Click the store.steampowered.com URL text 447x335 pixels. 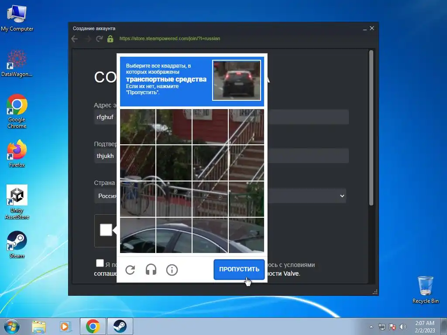point(170,38)
